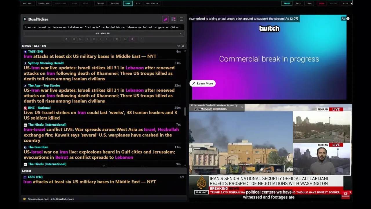Click the SAVE button in top bar

point(298,3)
